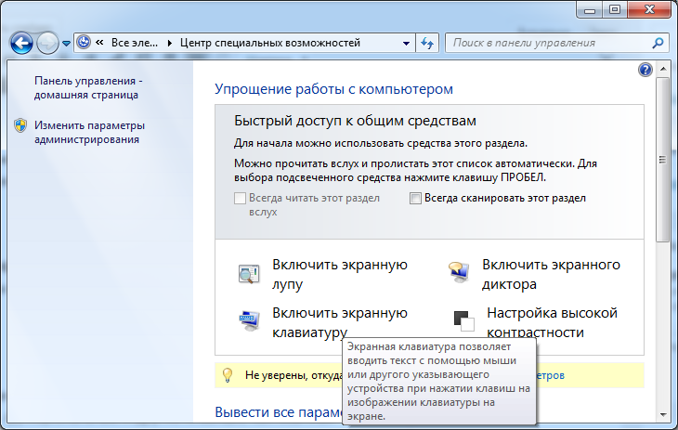The image size is (678, 430).
Task: Click the vertical scrollbar thumb
Action: (x=662, y=160)
